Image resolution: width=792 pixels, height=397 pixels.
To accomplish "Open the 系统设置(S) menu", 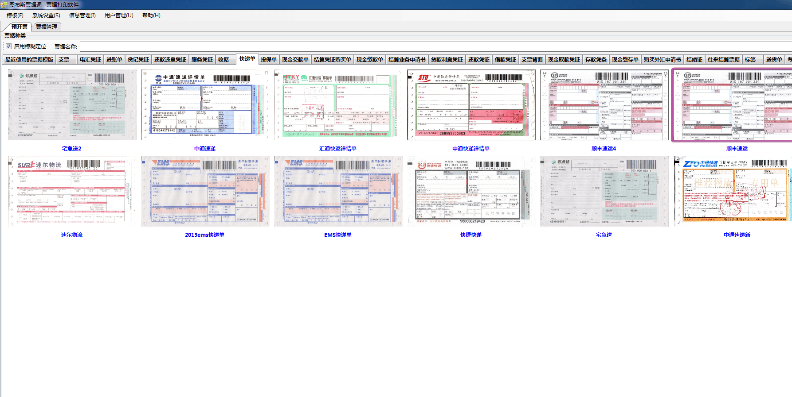I will coord(46,15).
